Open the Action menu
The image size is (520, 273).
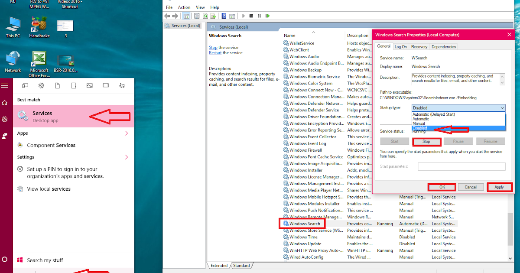point(184,7)
